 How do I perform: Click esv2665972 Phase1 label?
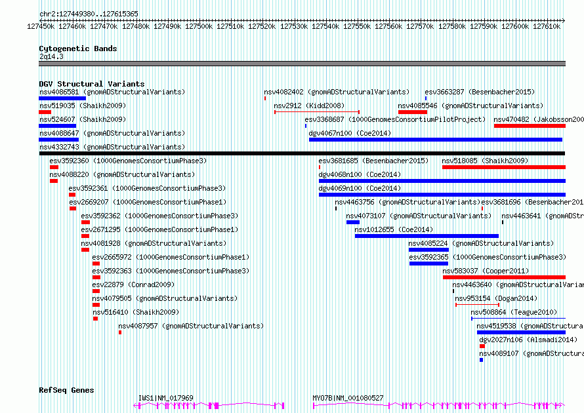point(171,257)
